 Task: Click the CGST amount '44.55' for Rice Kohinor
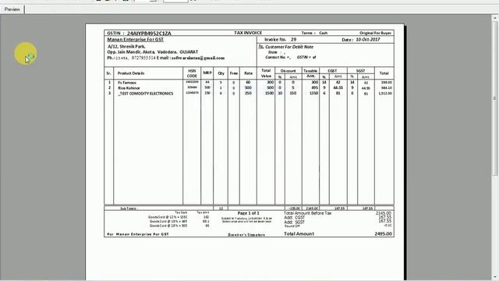point(338,87)
